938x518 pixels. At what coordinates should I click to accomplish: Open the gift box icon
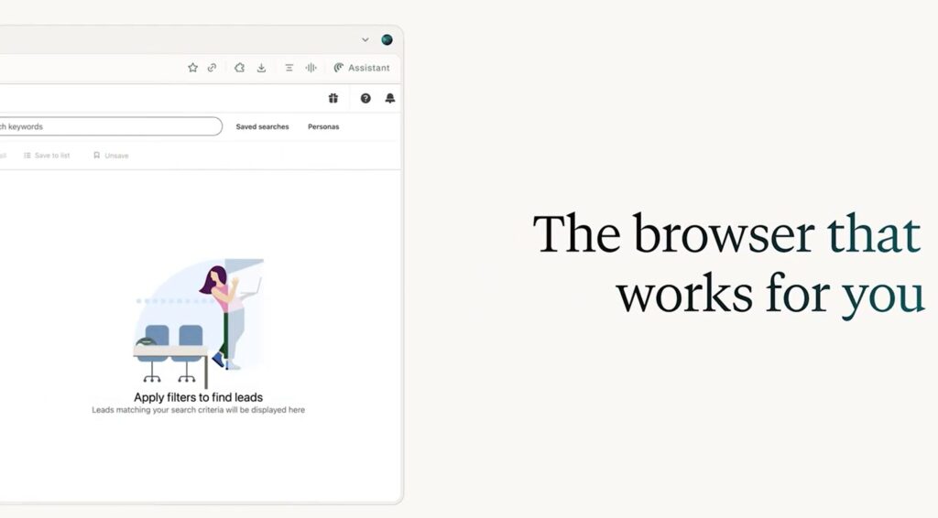click(333, 98)
